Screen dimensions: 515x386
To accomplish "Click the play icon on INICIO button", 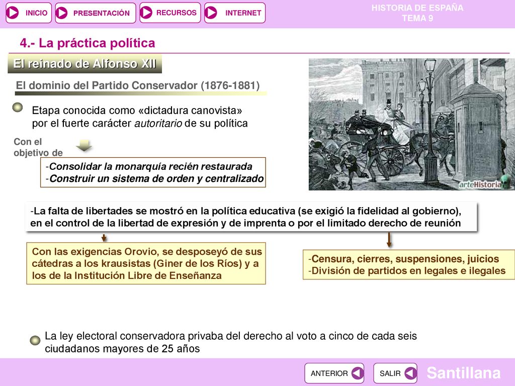I will (13, 13).
